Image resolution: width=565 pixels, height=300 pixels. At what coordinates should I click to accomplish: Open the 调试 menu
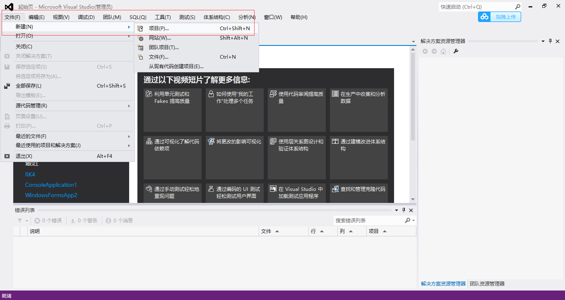(85, 17)
